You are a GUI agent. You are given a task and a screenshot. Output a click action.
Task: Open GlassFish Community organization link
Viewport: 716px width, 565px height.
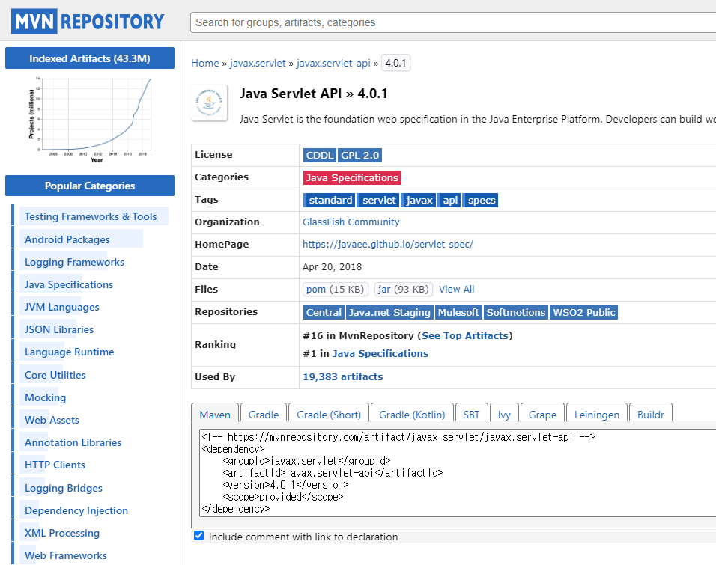[x=351, y=222]
